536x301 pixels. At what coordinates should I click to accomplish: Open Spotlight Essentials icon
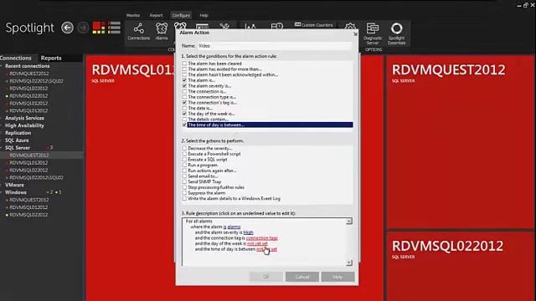pos(396,33)
